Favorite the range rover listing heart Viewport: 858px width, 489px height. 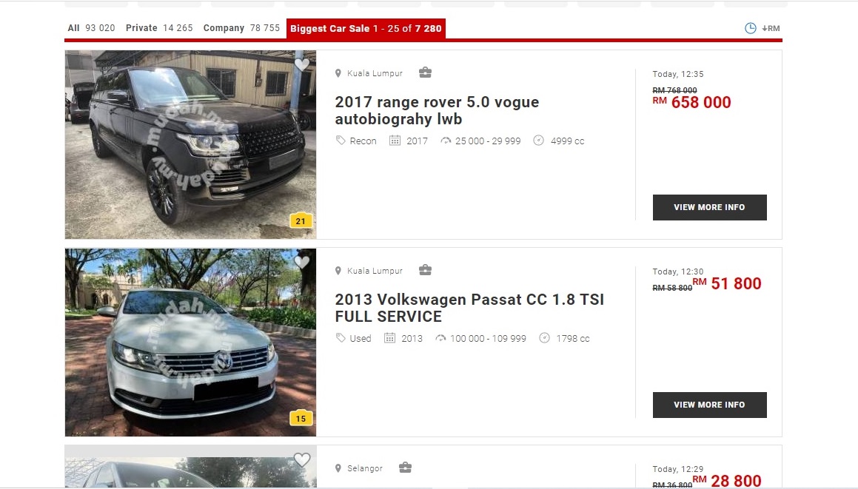[302, 64]
